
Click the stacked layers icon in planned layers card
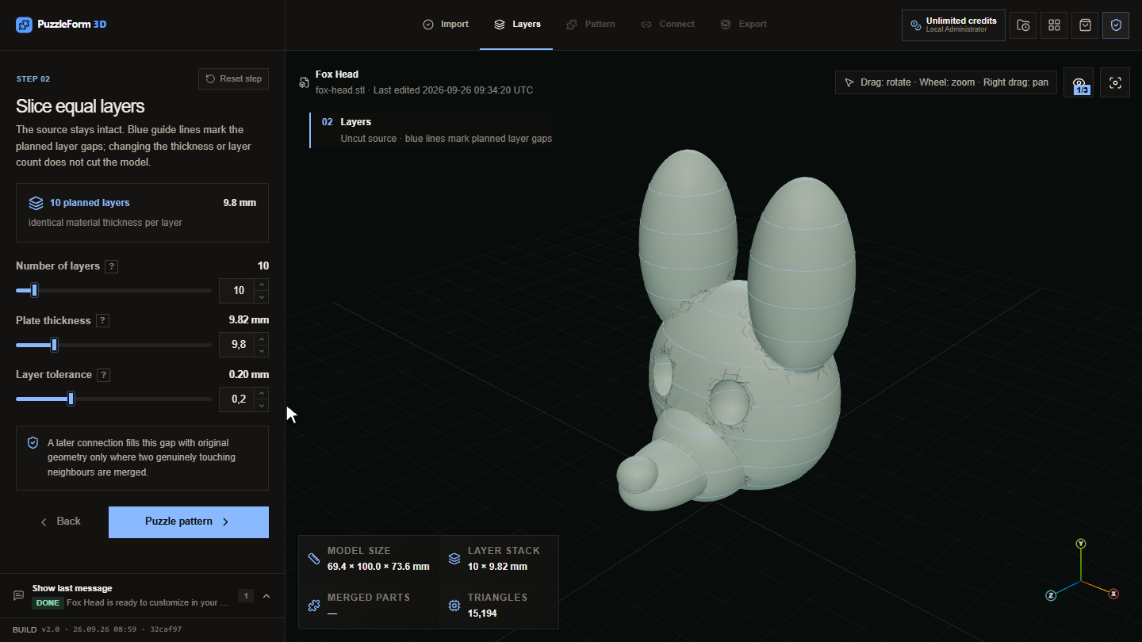pos(36,203)
